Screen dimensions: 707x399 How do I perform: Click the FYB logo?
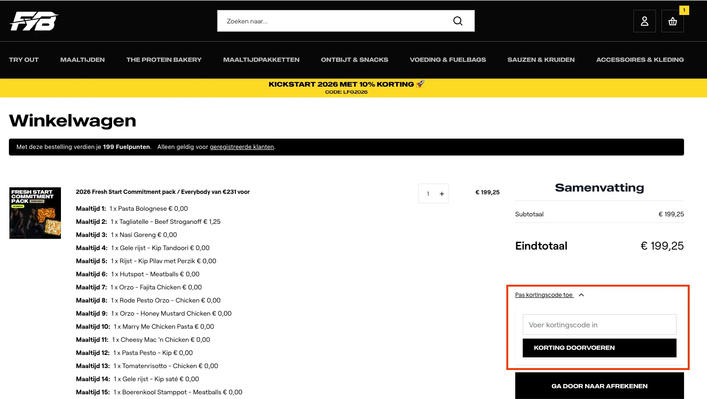coord(34,21)
